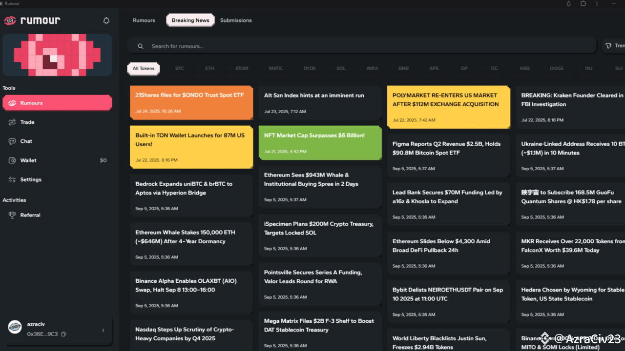Click the Trade swap arrows icon

point(12,122)
